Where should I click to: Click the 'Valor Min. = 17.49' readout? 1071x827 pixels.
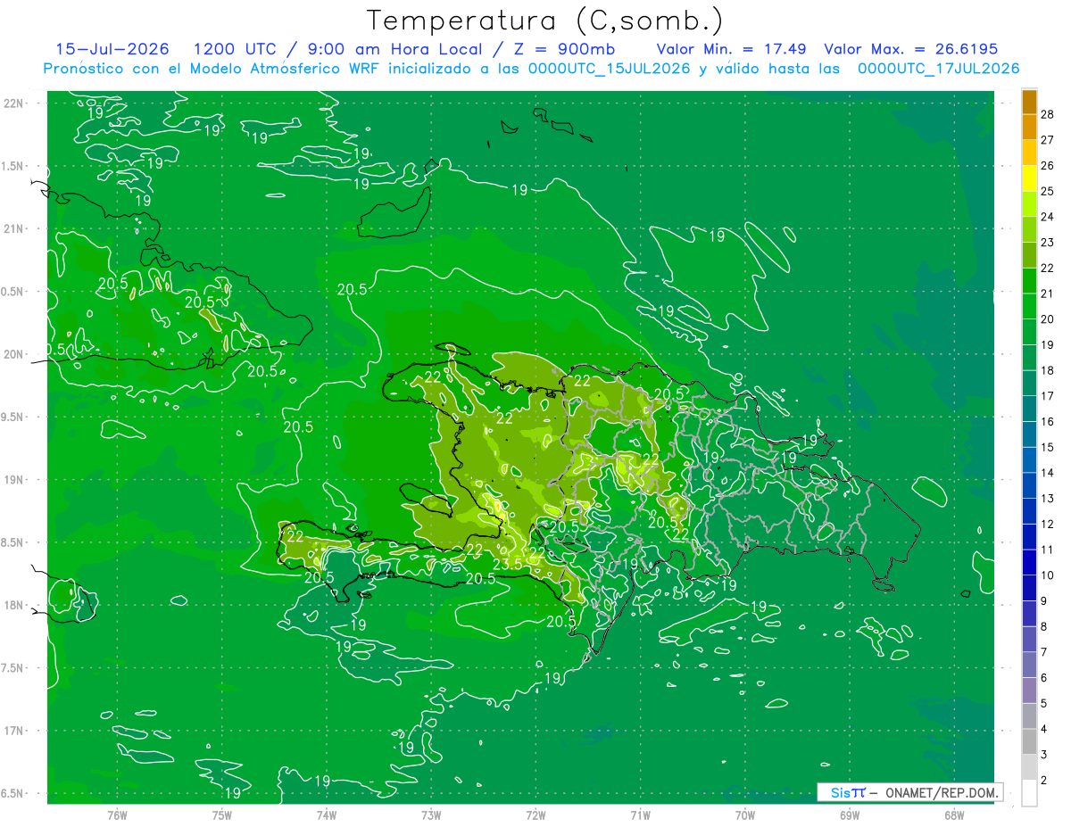[x=732, y=49]
